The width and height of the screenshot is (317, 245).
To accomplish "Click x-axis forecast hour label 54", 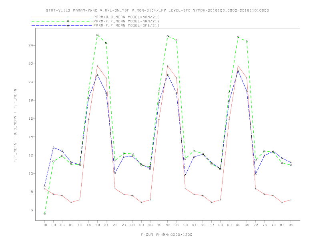I will tap(203, 225).
